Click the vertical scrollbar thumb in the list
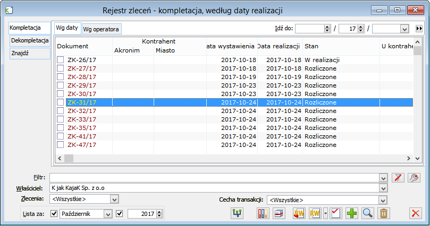Screen dimensions: 430x226 tap(417, 50)
